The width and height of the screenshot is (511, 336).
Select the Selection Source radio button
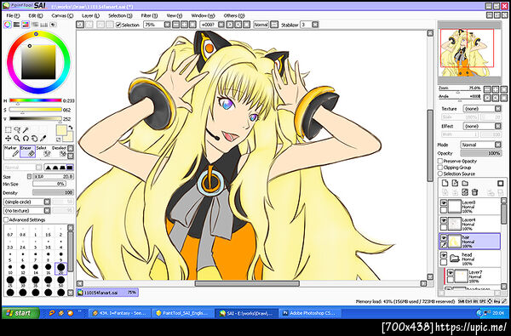pyautogui.click(x=440, y=174)
